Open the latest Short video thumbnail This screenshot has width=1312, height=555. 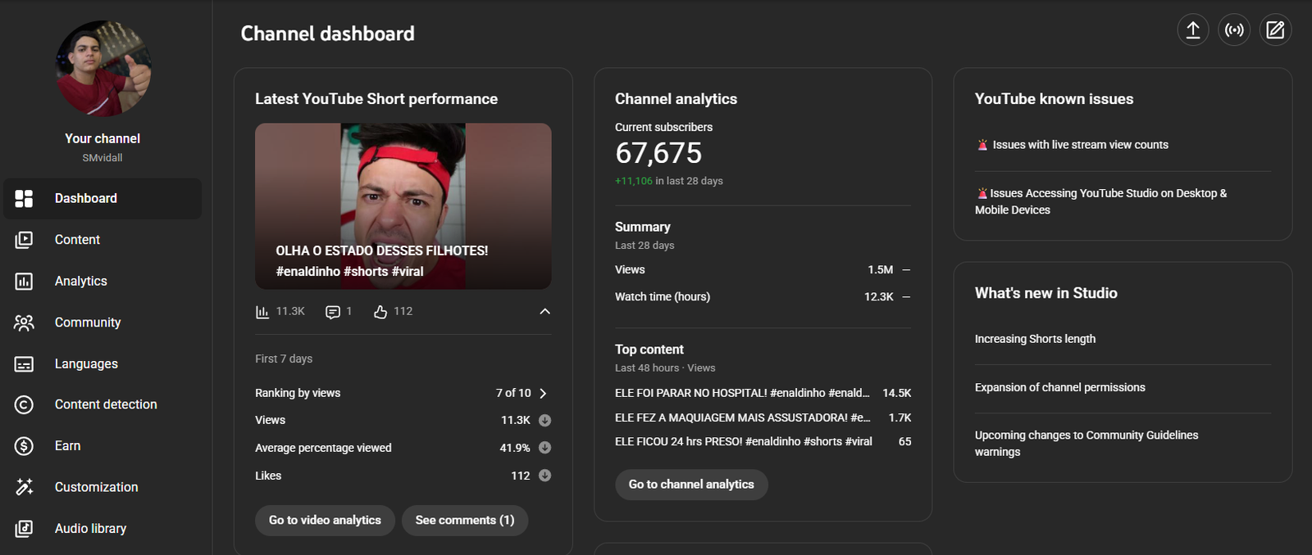pos(403,205)
